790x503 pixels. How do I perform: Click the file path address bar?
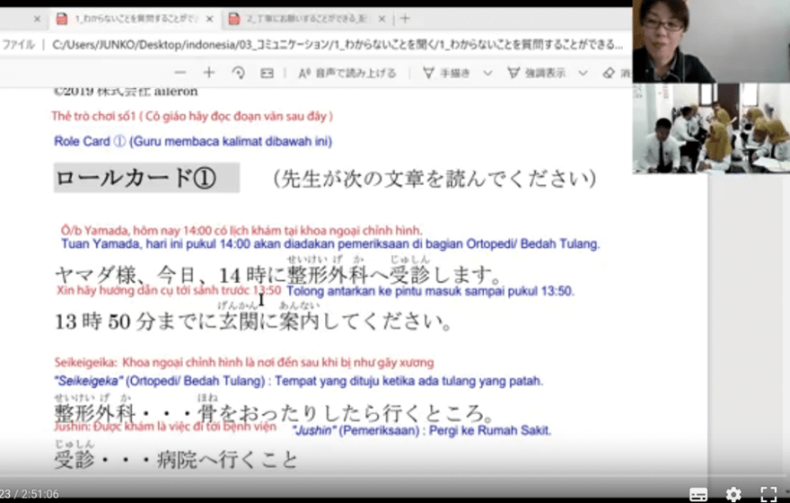point(338,45)
